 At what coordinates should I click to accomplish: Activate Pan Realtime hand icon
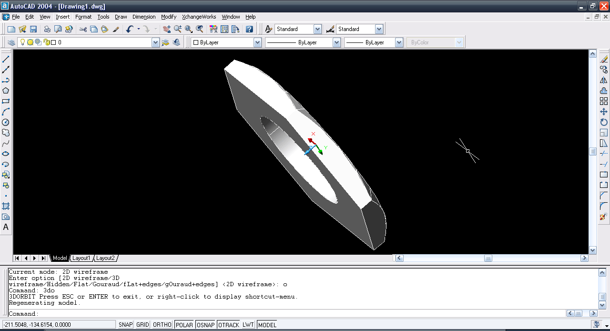166,29
